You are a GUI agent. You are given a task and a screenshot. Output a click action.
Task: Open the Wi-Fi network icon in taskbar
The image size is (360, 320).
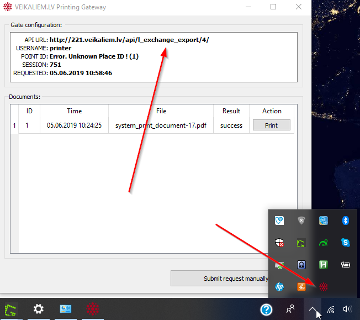(331, 309)
